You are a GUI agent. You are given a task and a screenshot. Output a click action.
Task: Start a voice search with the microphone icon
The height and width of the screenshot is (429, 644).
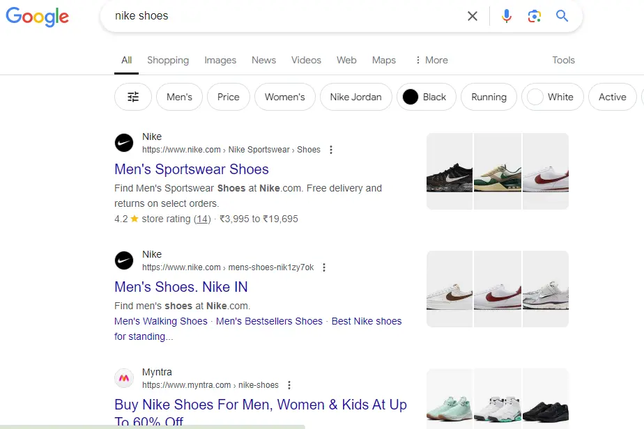pyautogui.click(x=506, y=15)
